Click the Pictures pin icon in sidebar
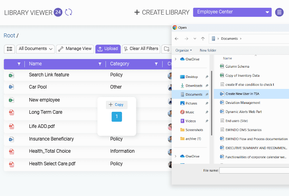Screen dimensions: 289x196 (207, 104)
